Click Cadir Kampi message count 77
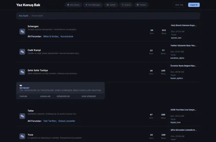 [x=163, y=50]
